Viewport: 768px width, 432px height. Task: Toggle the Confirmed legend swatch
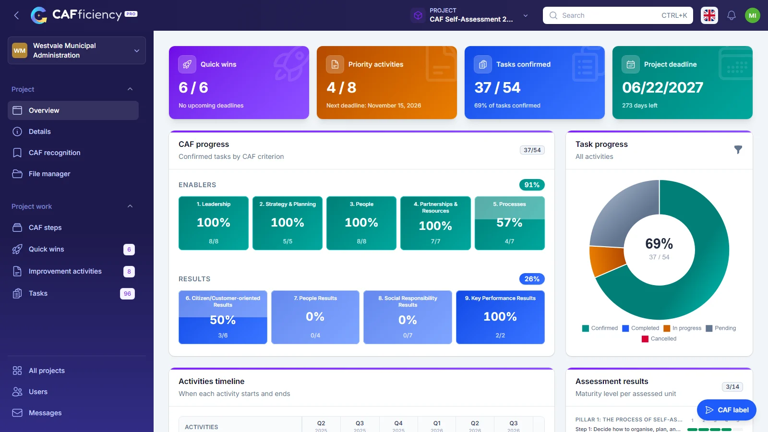click(586, 328)
